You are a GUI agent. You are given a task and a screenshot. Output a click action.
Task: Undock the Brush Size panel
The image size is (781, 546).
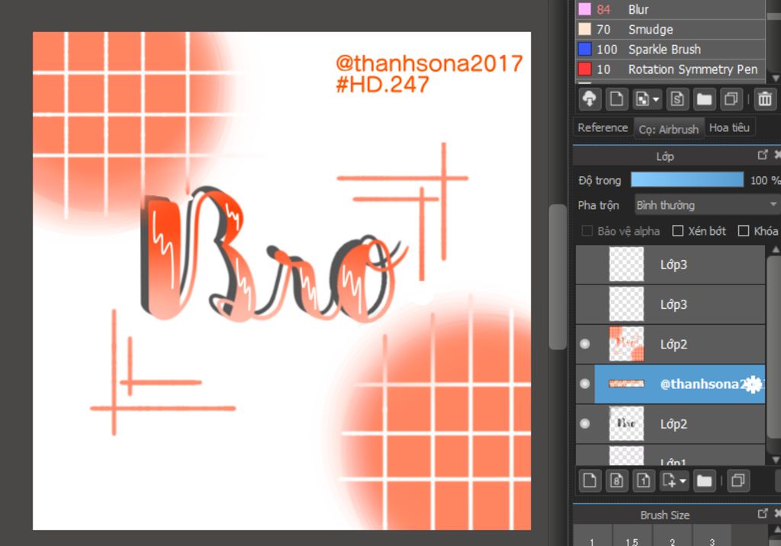pyautogui.click(x=762, y=513)
